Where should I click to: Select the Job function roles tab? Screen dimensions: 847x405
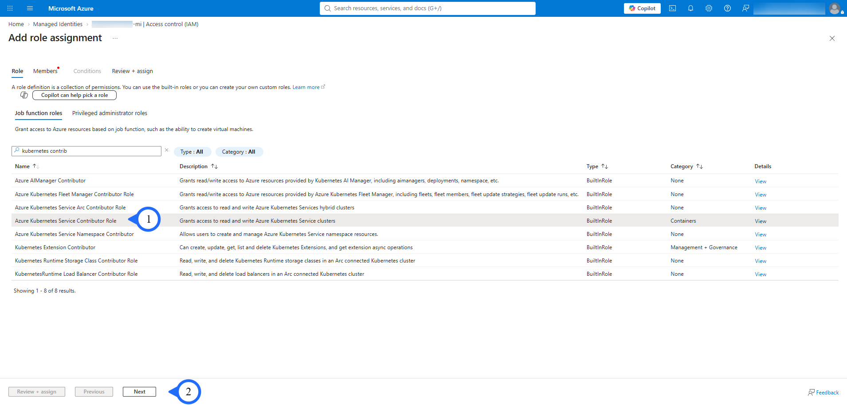click(39, 113)
